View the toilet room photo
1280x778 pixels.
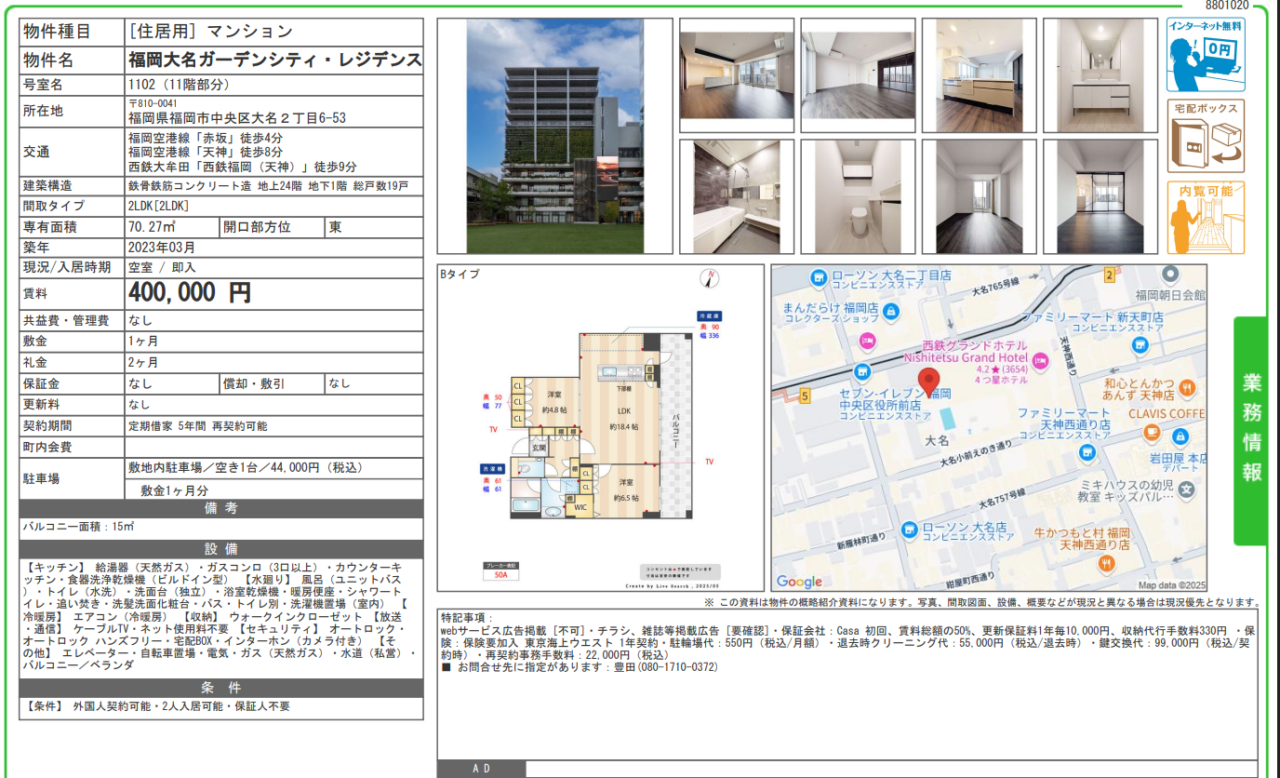[x=857, y=196]
